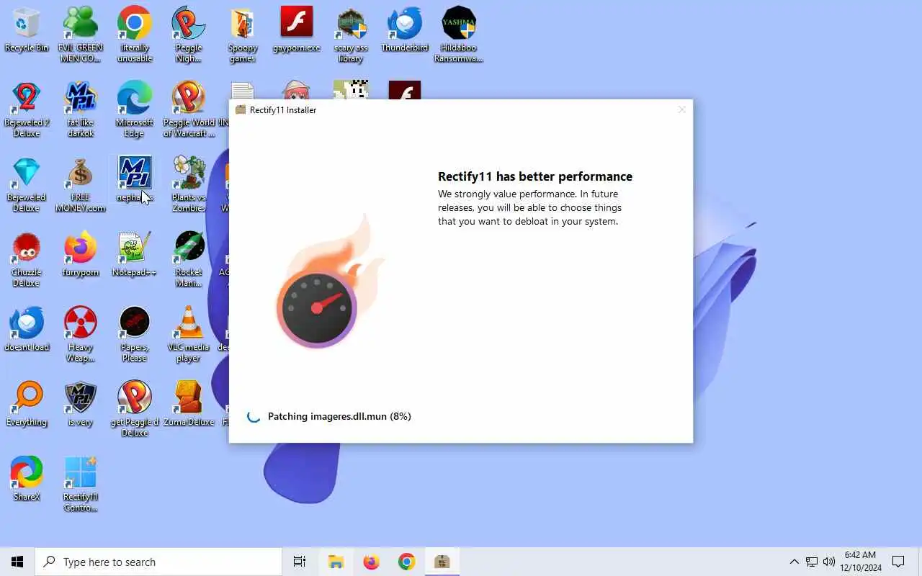Select the 'doesnt load' Thunderbird shortcut
Viewport: 922px width, 576px height.
pyautogui.click(x=27, y=329)
